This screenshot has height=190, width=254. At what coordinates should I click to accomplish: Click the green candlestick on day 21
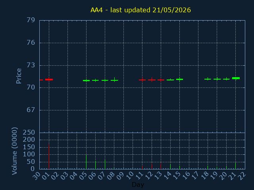pos(236,78)
